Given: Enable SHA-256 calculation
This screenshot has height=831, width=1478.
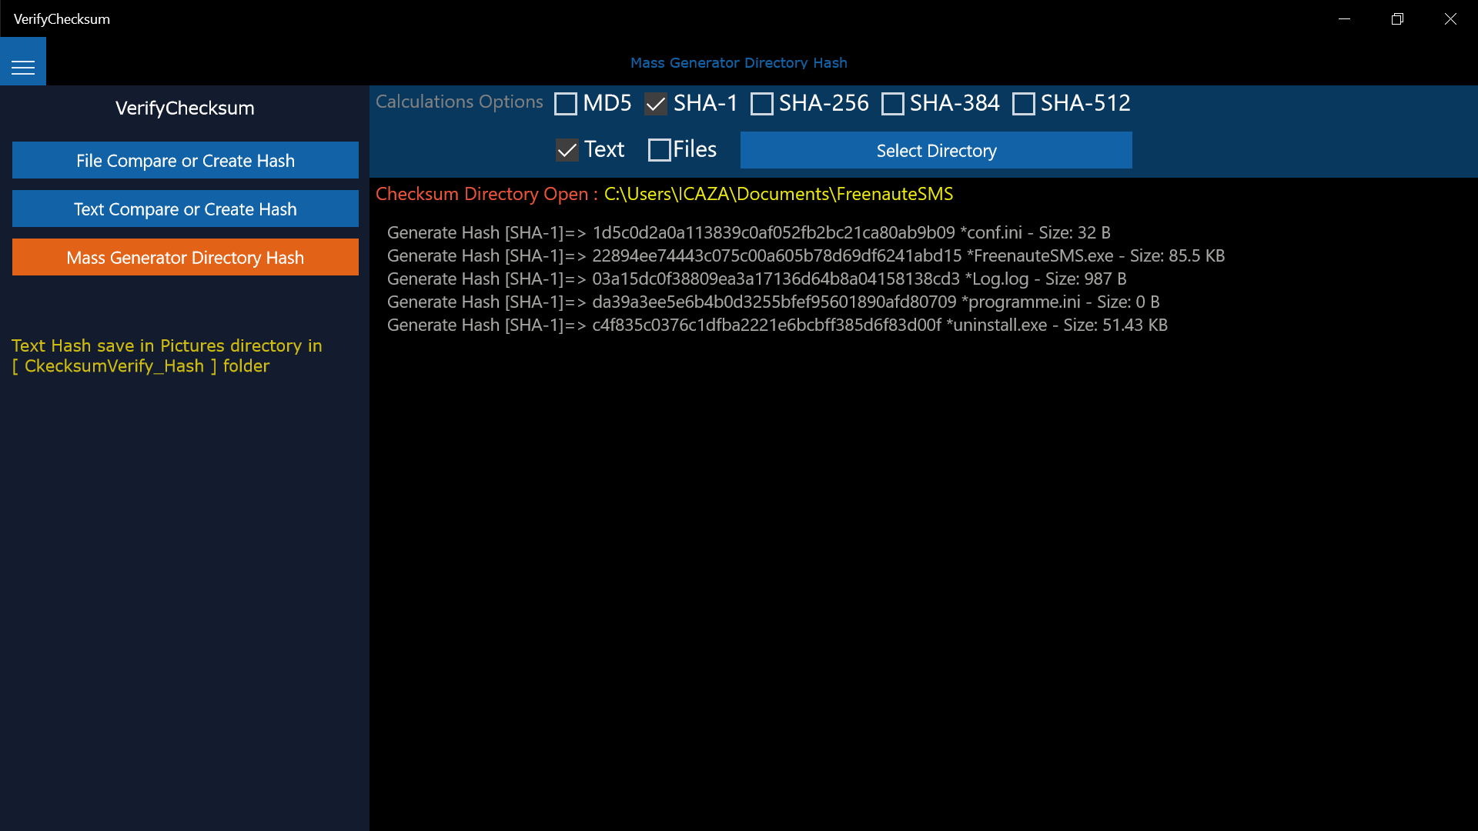Looking at the screenshot, I should [762, 104].
